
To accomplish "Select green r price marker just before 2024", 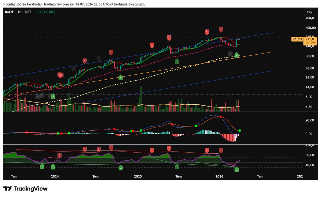I will (x=53, y=96).
